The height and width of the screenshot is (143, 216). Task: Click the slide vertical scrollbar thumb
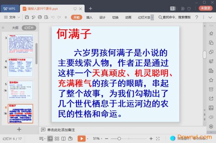click(x=205, y=55)
